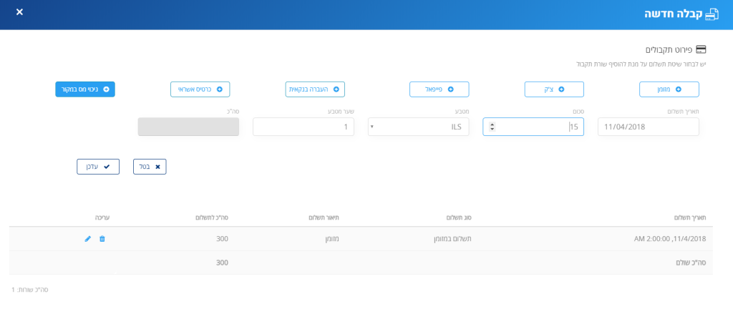This screenshot has height=319, width=733.
Task: Click the pencil edit icon in payment row
Action: tap(88, 239)
